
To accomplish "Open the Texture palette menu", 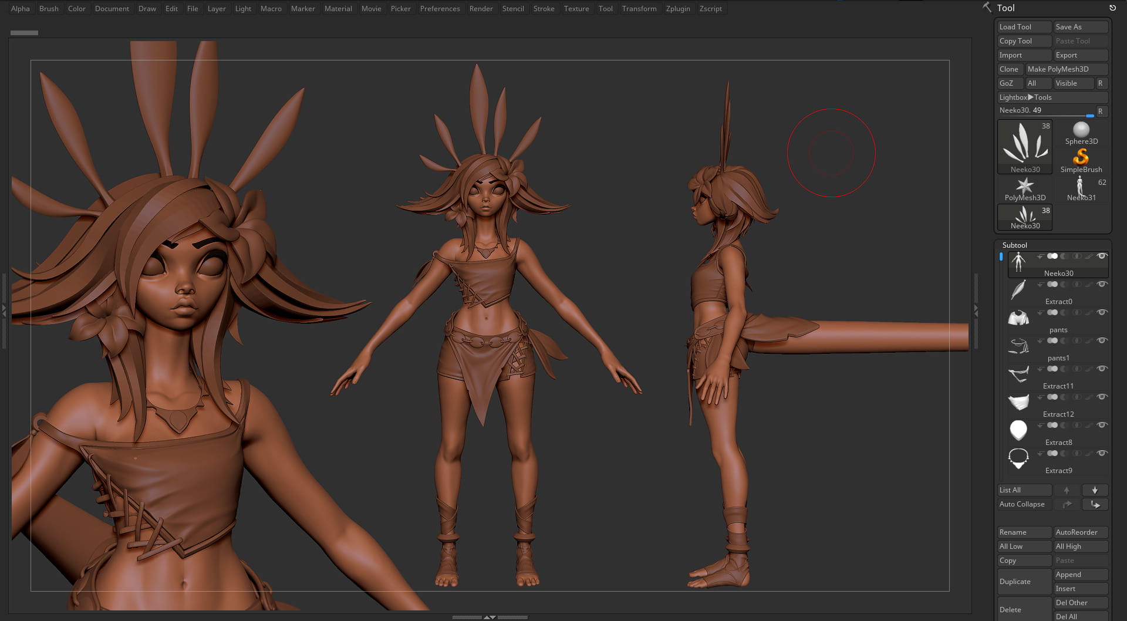I will tap(576, 9).
